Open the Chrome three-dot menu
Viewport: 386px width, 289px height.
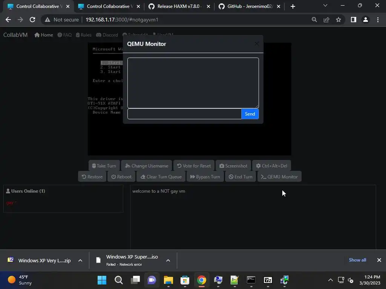378,20
